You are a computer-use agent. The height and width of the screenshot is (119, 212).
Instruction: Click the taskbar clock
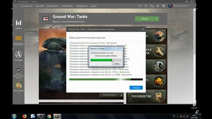194,117
